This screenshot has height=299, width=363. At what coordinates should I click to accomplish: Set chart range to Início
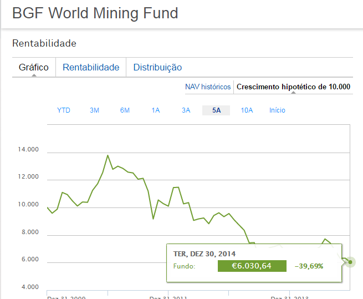pyautogui.click(x=277, y=110)
